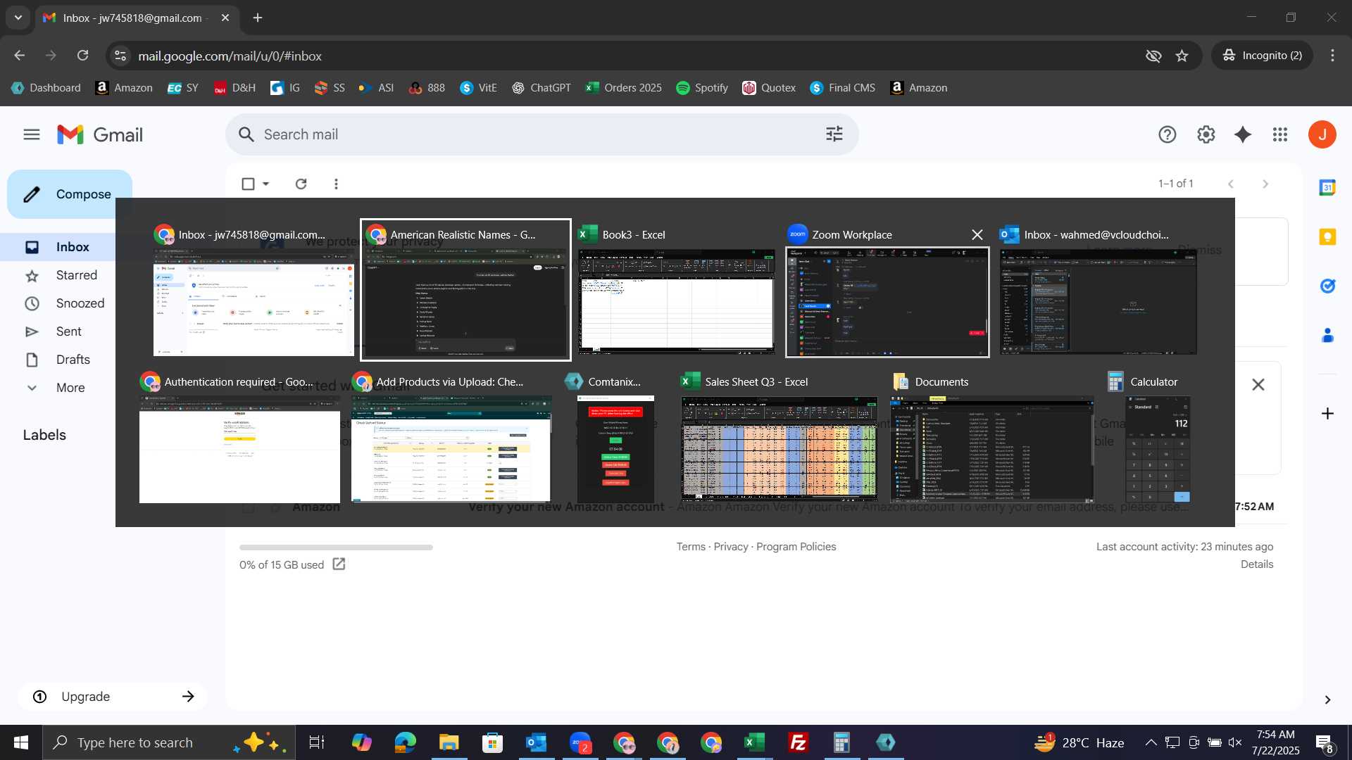Switch to Outlook Inbox wahmed window thumbnail
The width and height of the screenshot is (1352, 760).
pos(1098,290)
